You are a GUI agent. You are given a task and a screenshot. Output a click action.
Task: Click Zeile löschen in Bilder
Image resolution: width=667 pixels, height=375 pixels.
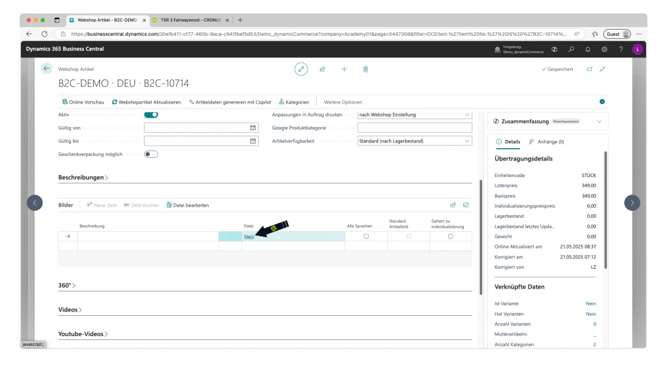[141, 205]
